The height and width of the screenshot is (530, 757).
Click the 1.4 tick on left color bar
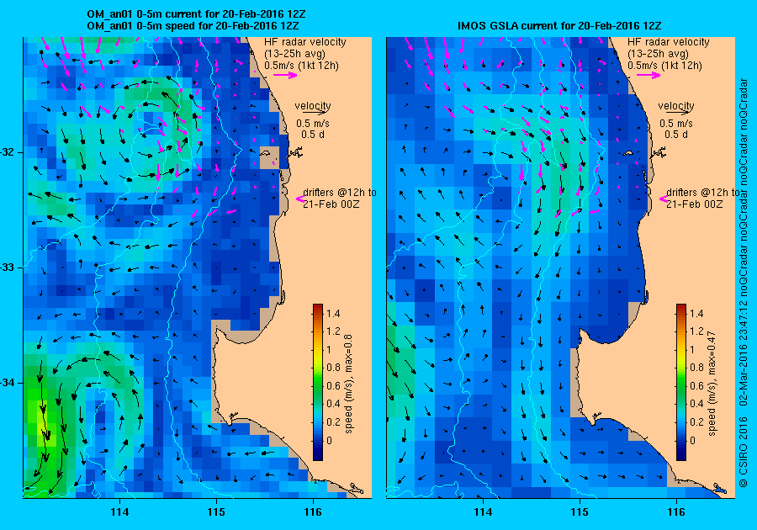[333, 314]
